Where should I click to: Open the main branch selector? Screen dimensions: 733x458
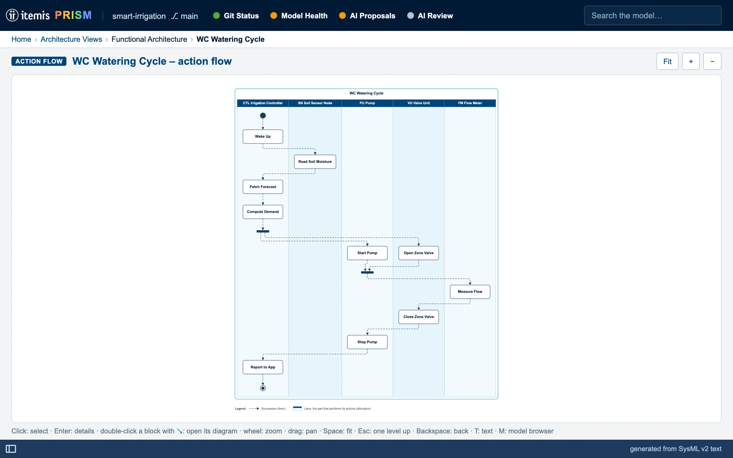[x=184, y=16]
